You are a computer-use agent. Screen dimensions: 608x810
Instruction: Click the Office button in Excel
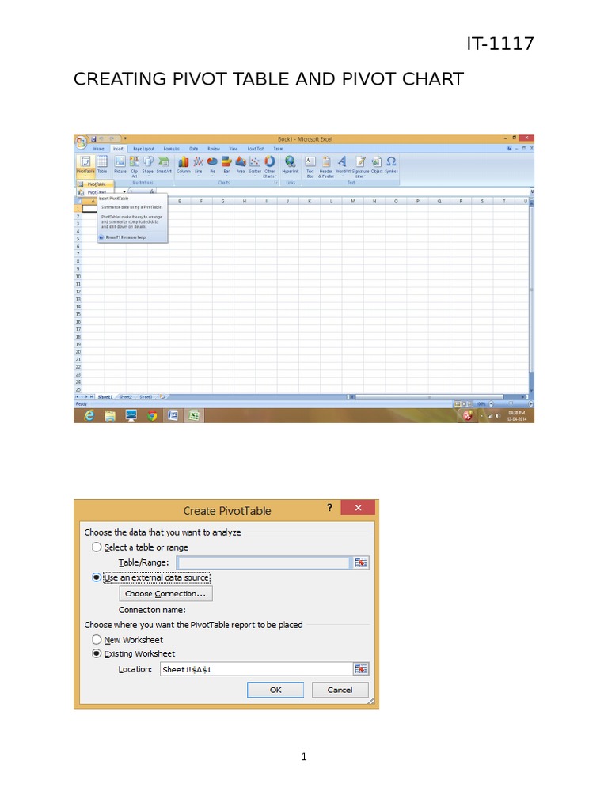click(82, 142)
